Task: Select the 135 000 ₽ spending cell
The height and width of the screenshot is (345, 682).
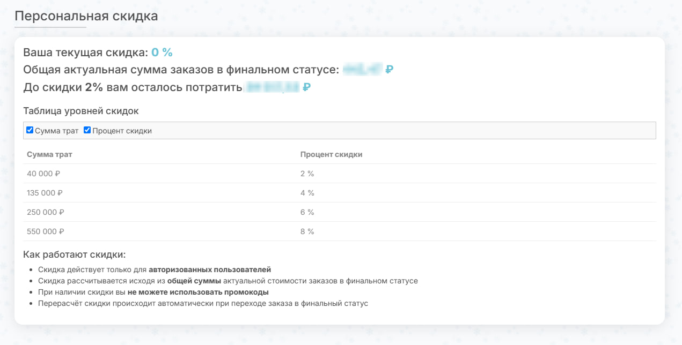Action: click(45, 193)
